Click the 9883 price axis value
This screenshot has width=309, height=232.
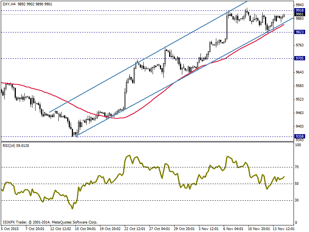[300, 18]
